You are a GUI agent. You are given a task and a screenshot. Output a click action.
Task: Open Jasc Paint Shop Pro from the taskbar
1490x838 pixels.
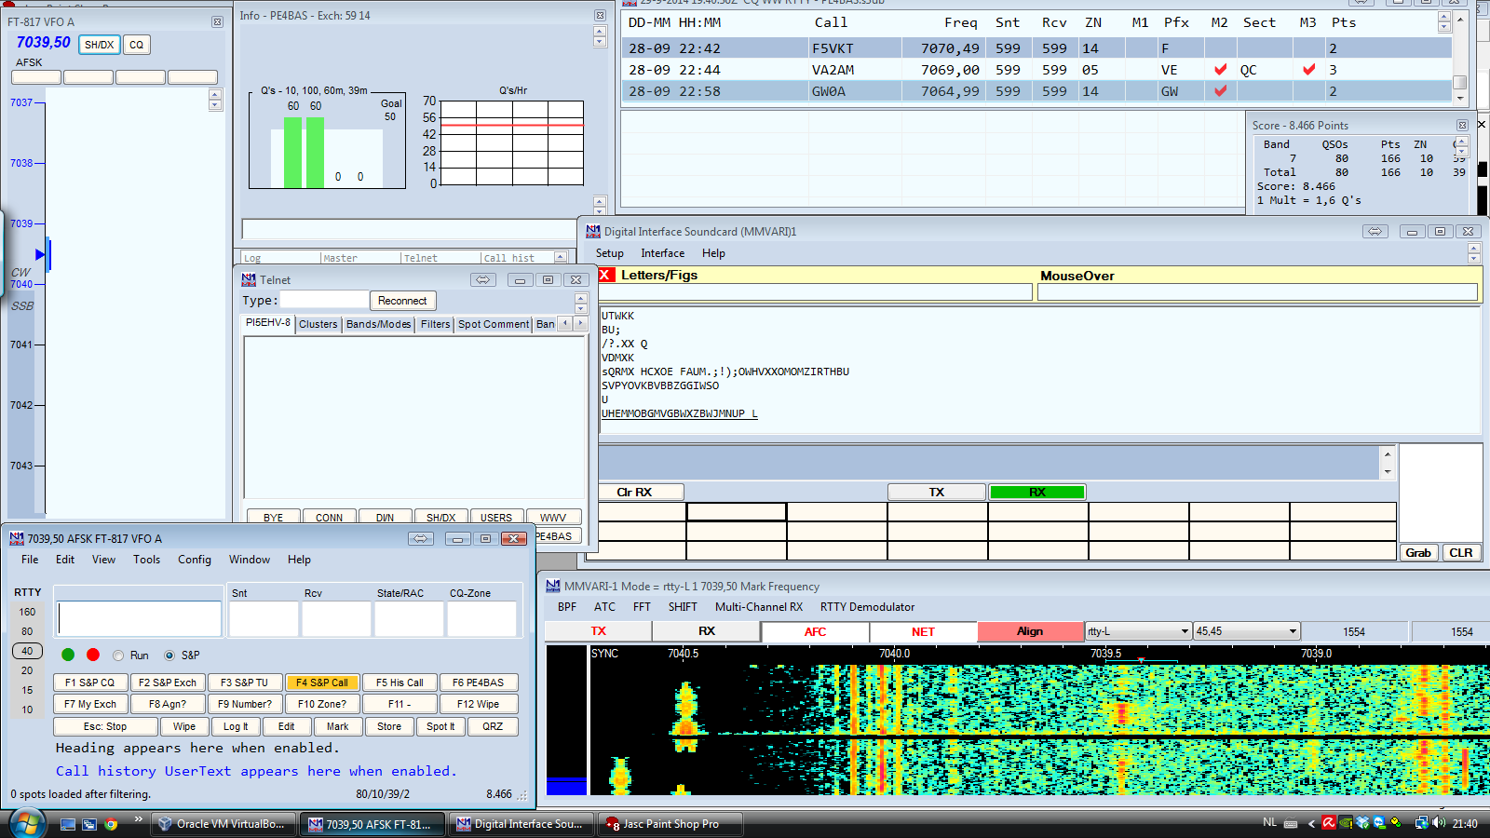click(669, 823)
